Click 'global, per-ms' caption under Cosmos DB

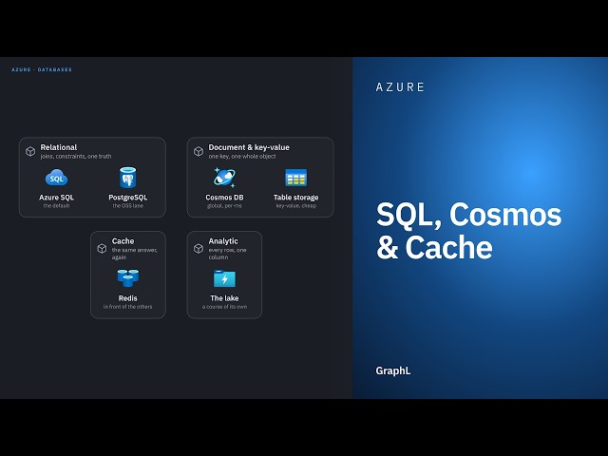tap(224, 205)
